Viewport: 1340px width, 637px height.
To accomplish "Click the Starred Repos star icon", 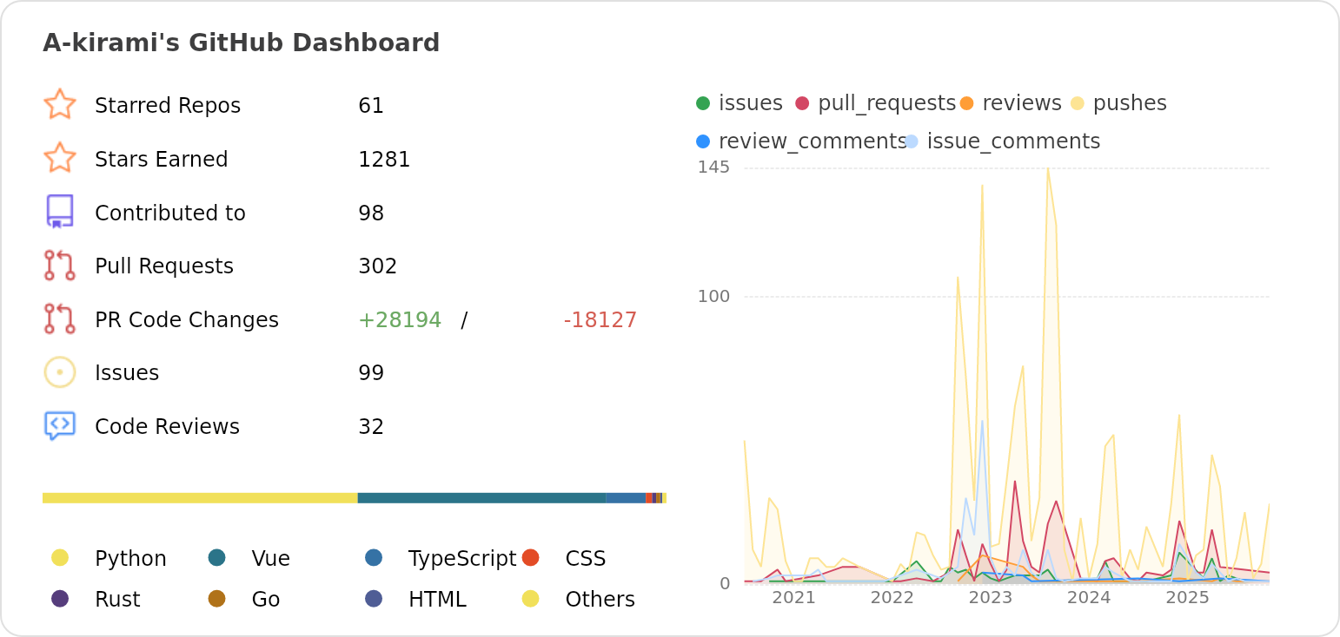I will (60, 104).
